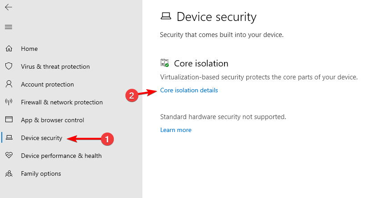
Task: Click the App & browser window icon
Action: click(x=9, y=120)
